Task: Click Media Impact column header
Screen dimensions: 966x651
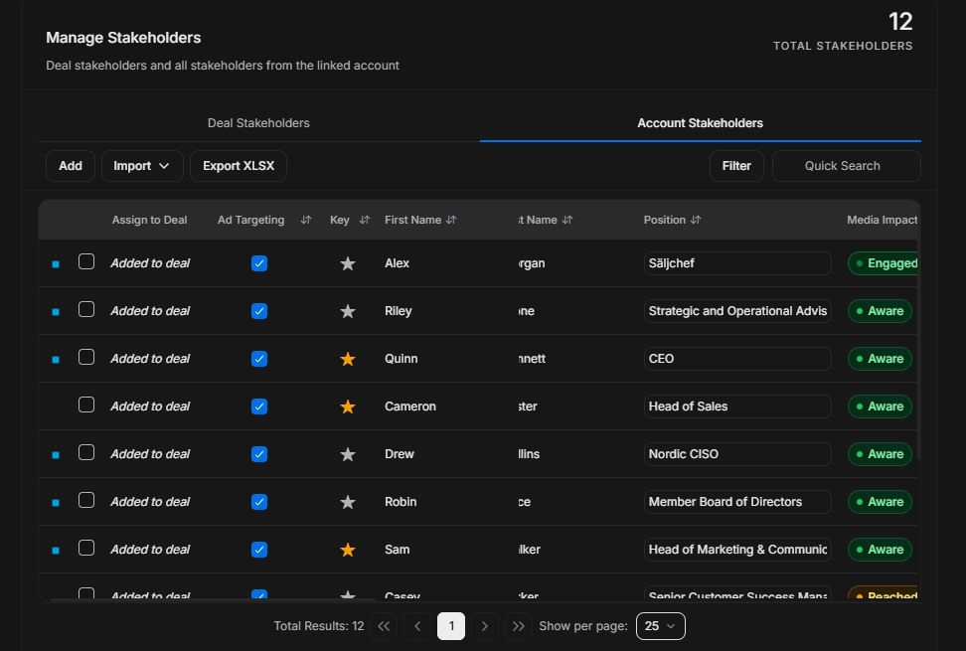Action: (x=882, y=220)
